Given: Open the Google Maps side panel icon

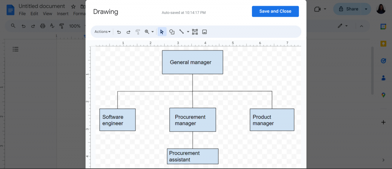Looking at the screenshot, I should pyautogui.click(x=383, y=95).
